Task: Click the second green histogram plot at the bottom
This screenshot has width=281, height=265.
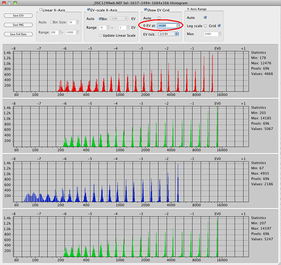Action: (x=131, y=236)
